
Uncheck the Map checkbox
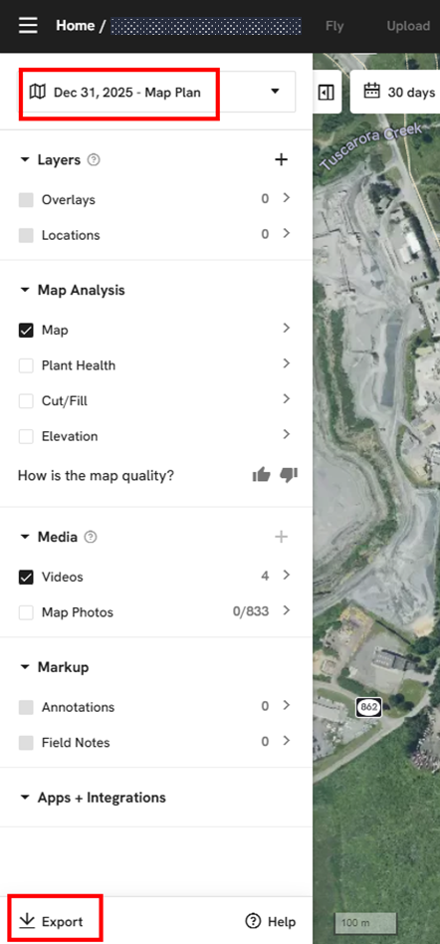pyautogui.click(x=26, y=331)
